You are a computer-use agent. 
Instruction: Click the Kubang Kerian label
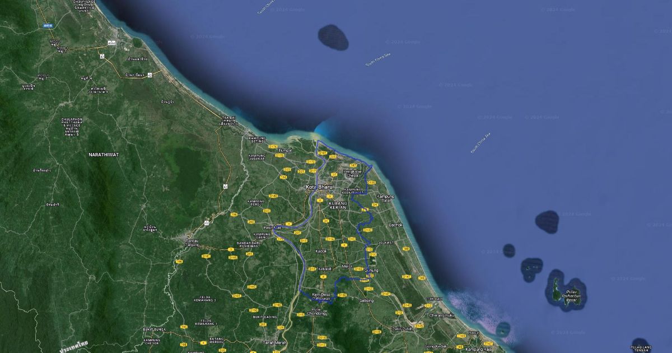click(338, 205)
